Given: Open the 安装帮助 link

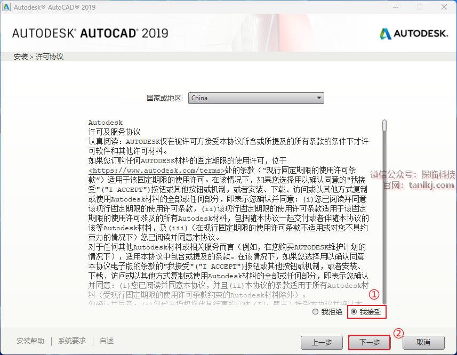Looking at the screenshot, I should pyautogui.click(x=30, y=341).
